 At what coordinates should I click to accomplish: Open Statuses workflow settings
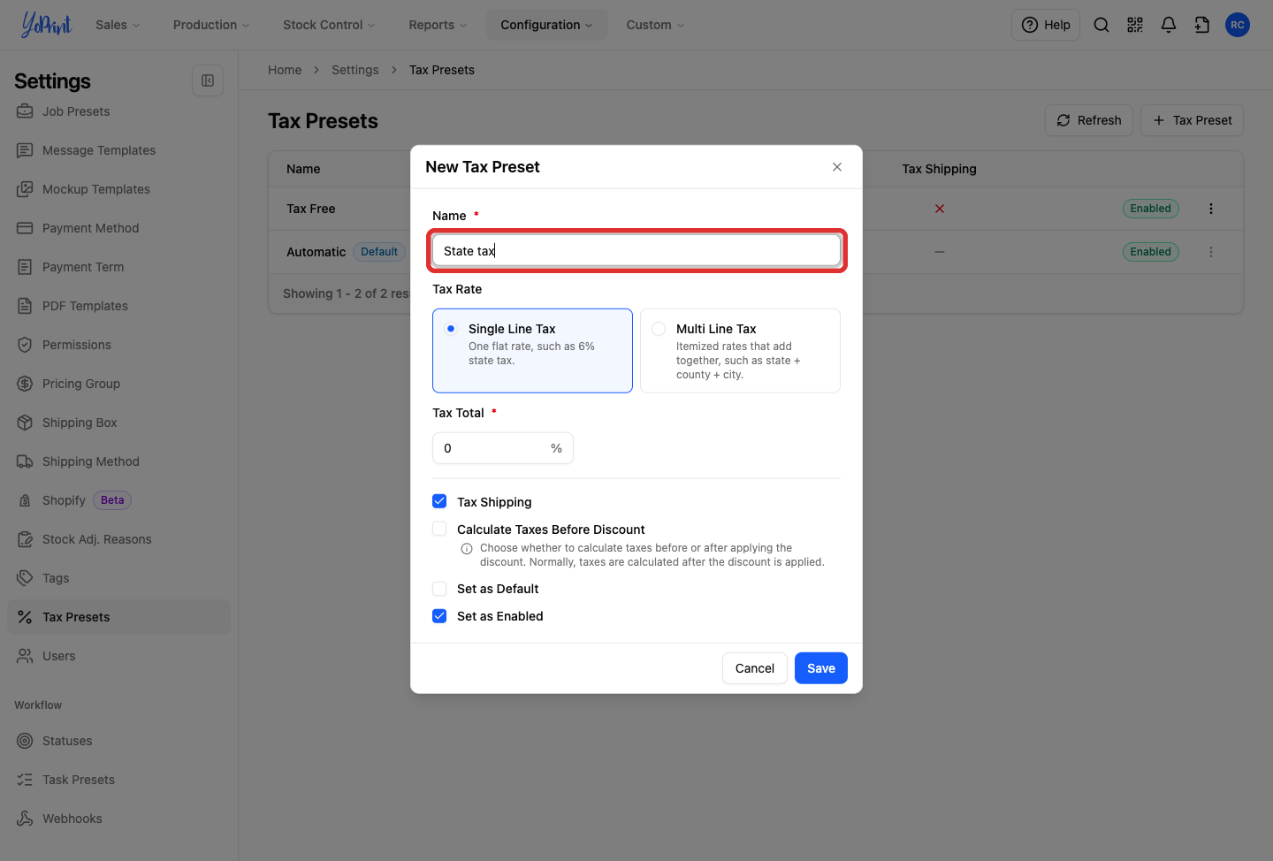click(x=118, y=741)
